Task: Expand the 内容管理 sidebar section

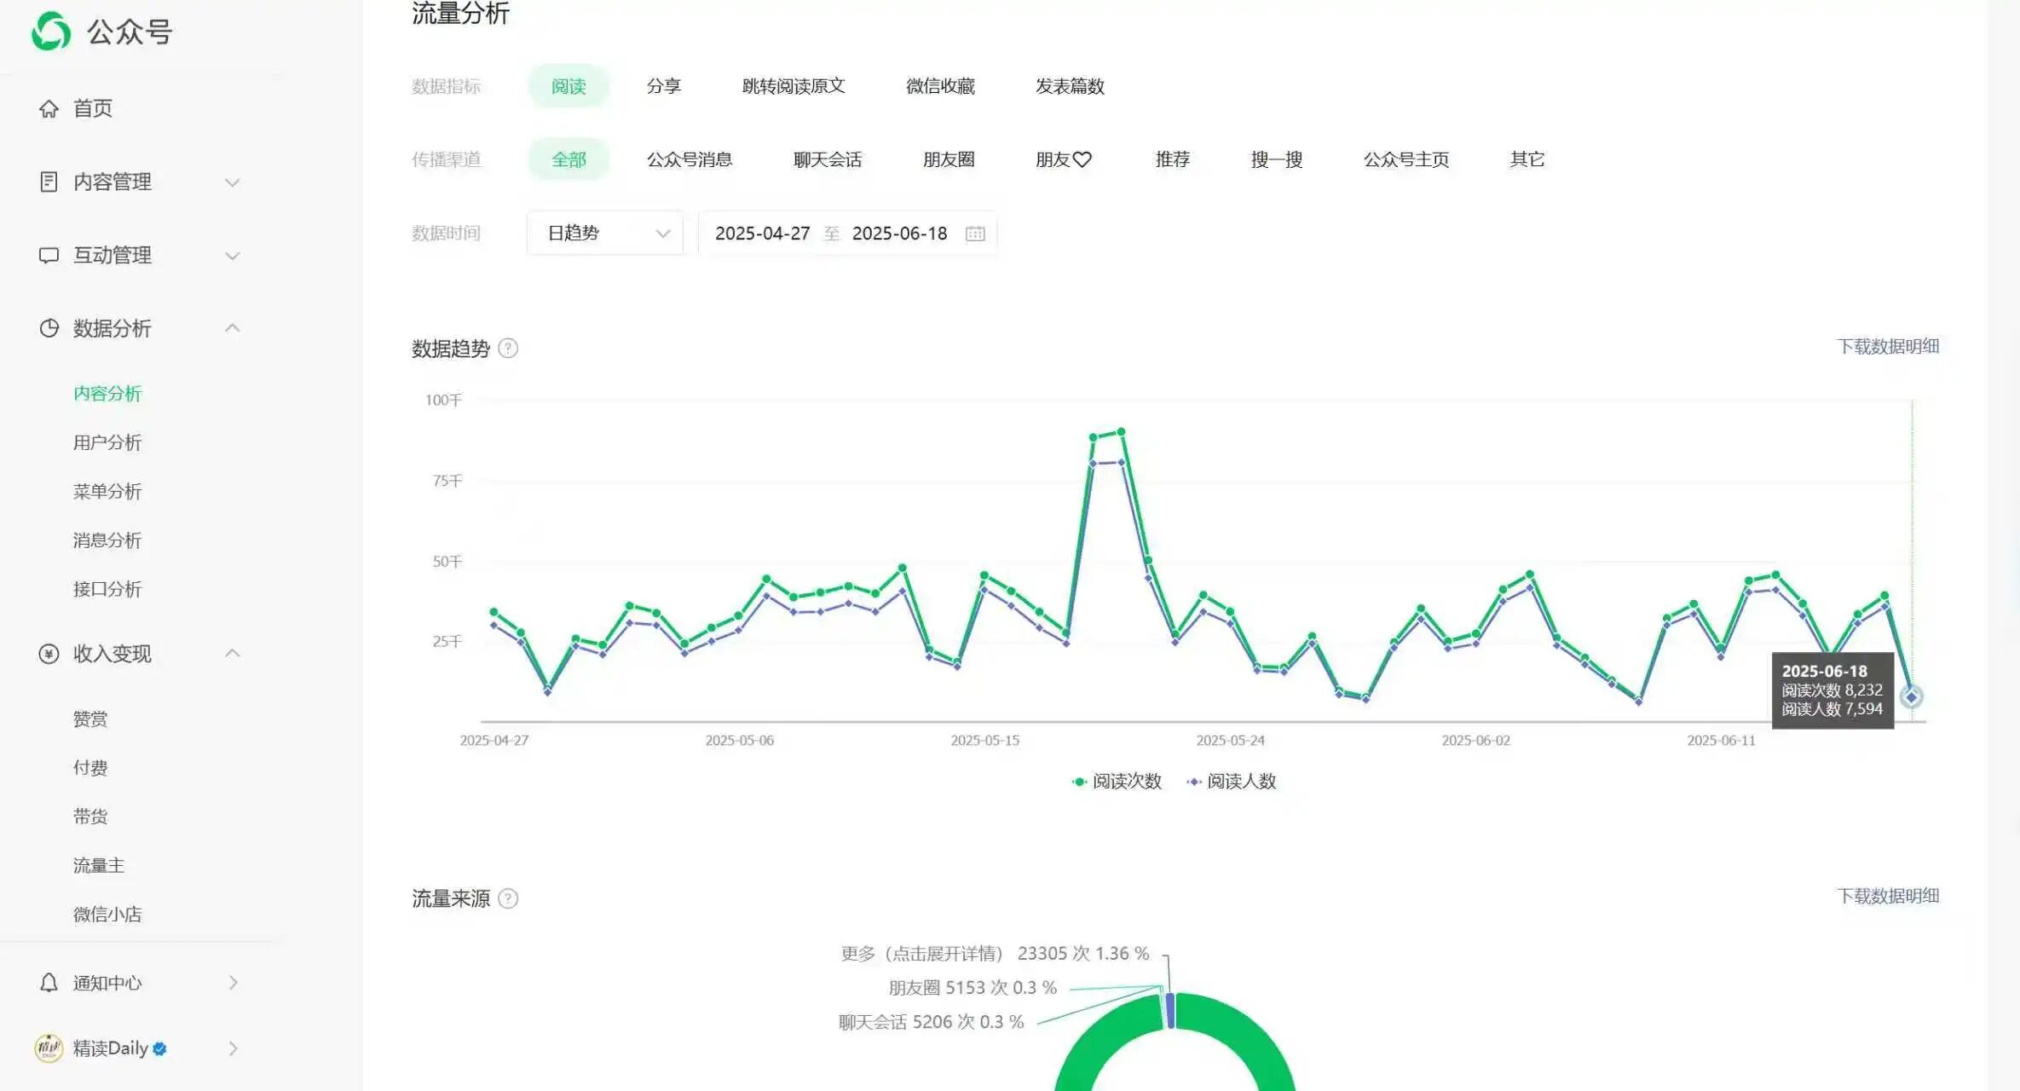Action: (x=232, y=182)
